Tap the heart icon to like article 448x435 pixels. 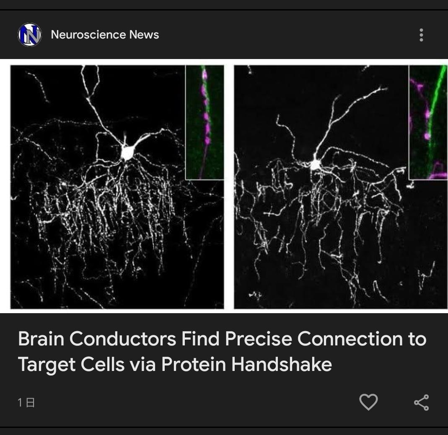coord(368,402)
